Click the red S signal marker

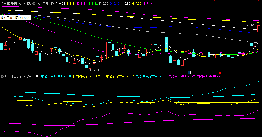pos(220,72)
